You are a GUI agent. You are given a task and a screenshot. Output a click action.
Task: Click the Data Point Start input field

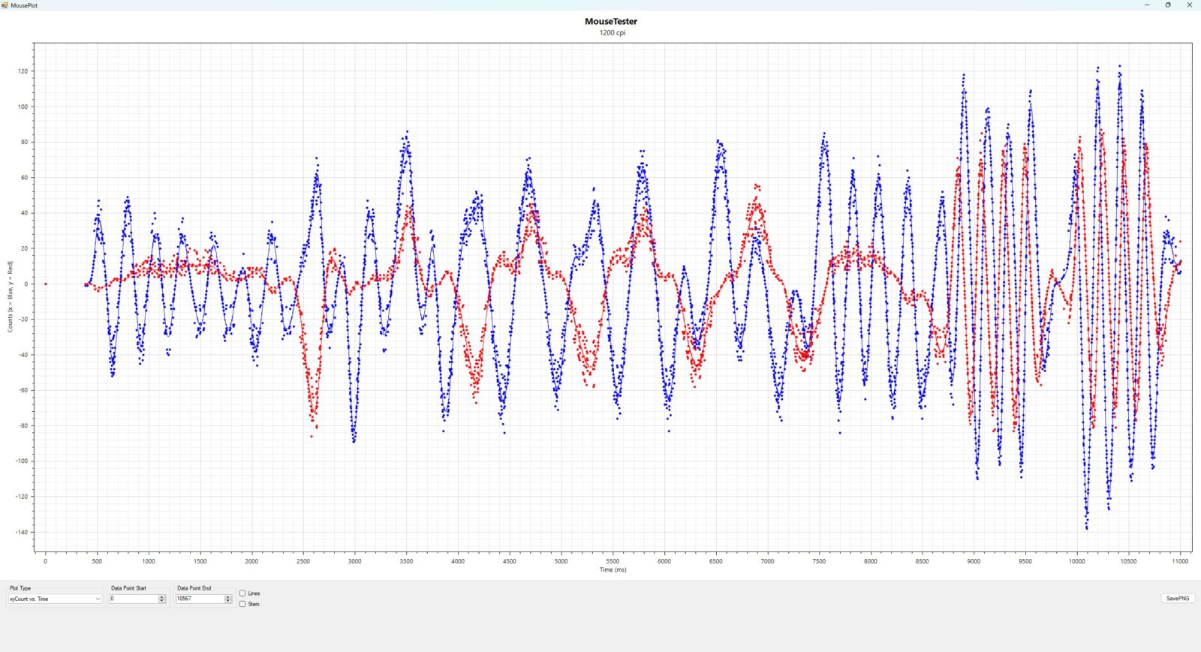tap(134, 599)
